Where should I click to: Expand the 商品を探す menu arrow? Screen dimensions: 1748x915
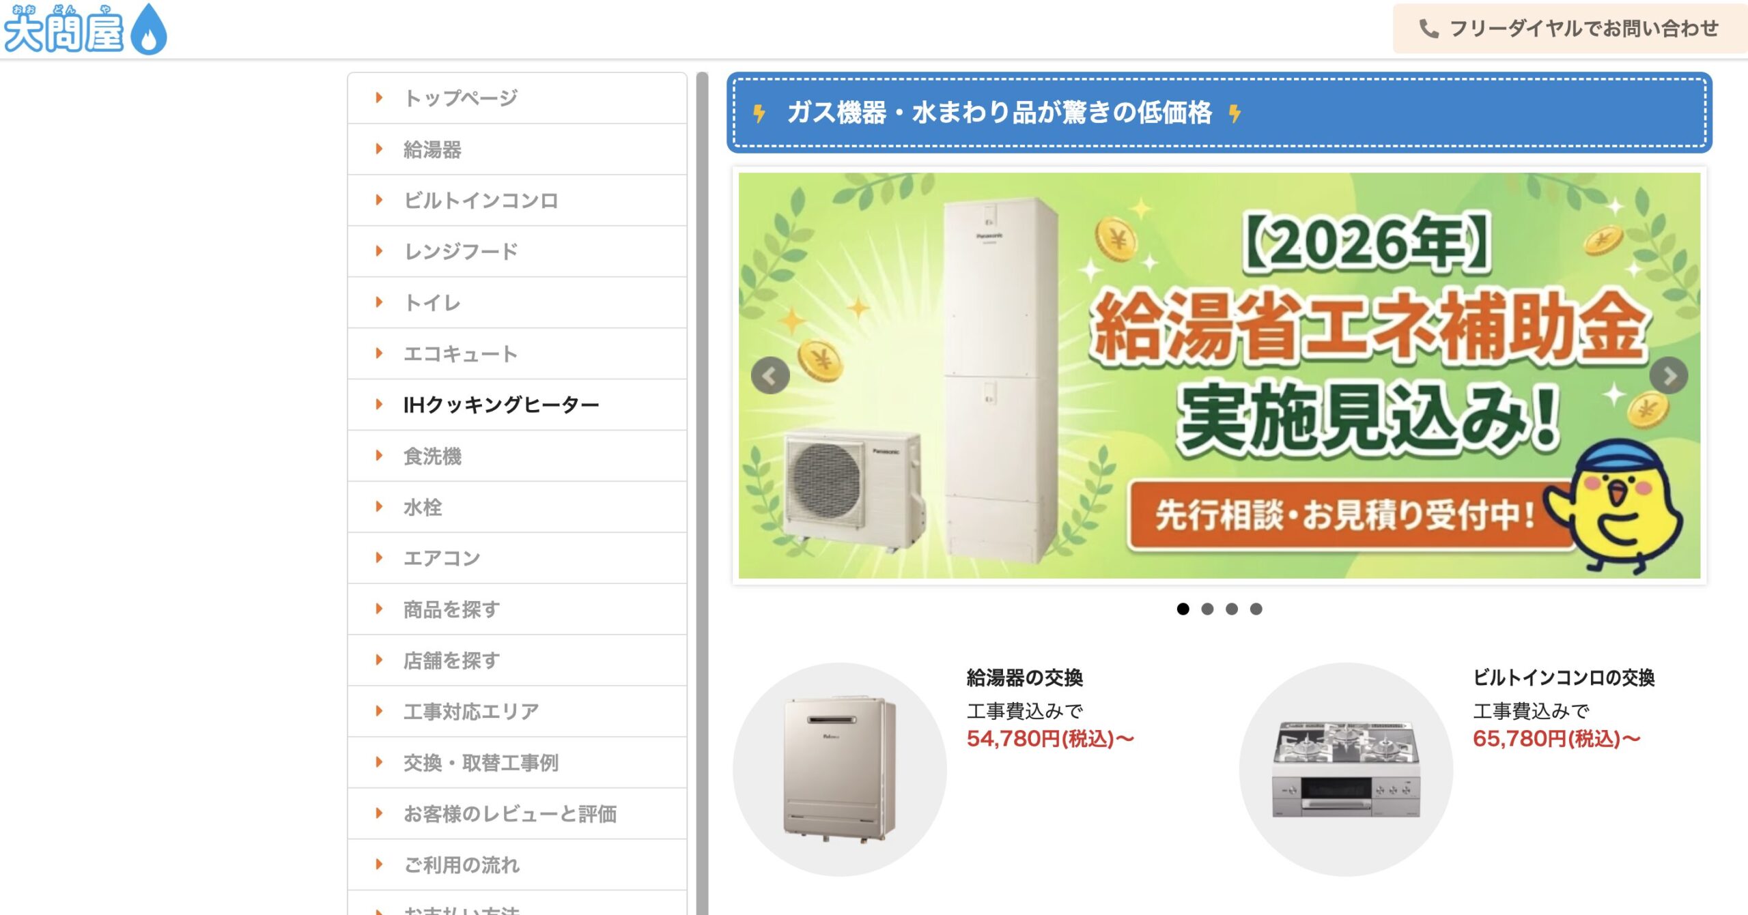tap(379, 609)
